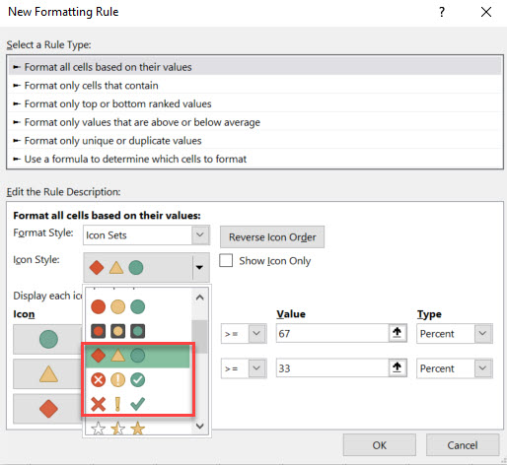Screen dimensions: 507x465
Task: Pick the diamond triangle circle signs set
Action: point(137,356)
